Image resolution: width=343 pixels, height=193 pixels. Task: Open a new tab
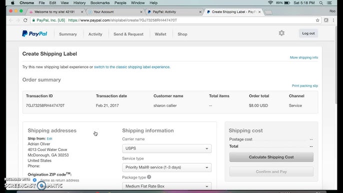click(x=268, y=12)
